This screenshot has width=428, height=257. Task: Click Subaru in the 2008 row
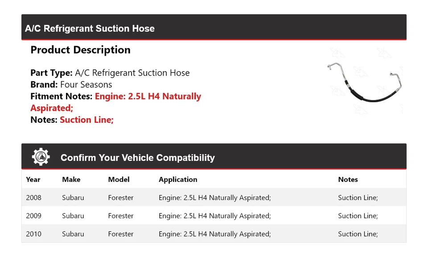click(73, 198)
